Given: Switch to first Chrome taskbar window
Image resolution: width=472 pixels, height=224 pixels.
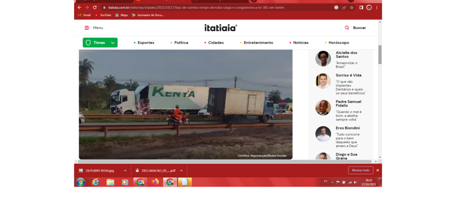Looking at the screenshot, I should [x=140, y=182].
